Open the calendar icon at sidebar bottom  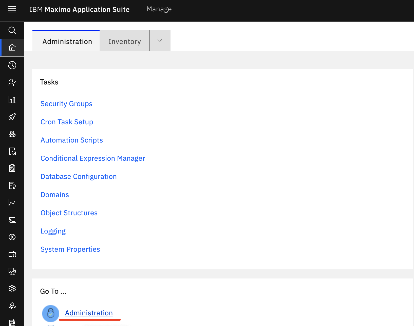12,322
